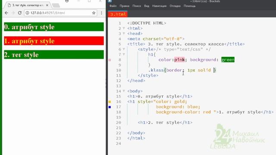Click the closing '</style>' tag line 11
The height and width of the screenshot is (155, 276).
148,75
